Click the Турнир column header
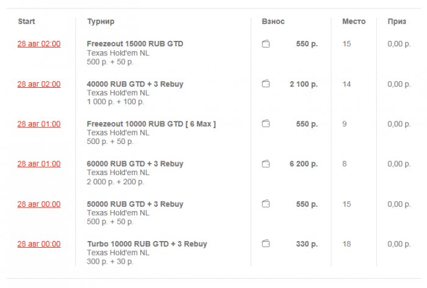 tap(101, 22)
